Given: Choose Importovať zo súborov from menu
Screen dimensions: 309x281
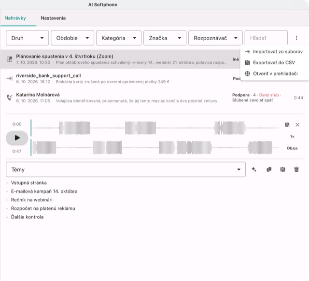Looking at the screenshot, I should pyautogui.click(x=274, y=52).
